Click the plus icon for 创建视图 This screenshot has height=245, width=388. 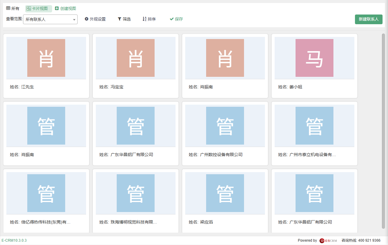pos(57,8)
